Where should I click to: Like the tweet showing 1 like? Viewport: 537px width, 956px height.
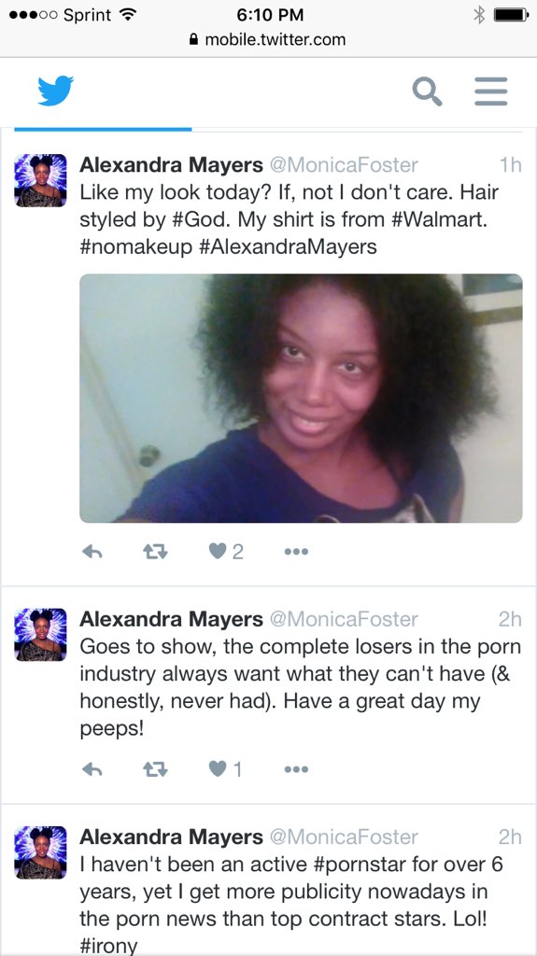[225, 769]
